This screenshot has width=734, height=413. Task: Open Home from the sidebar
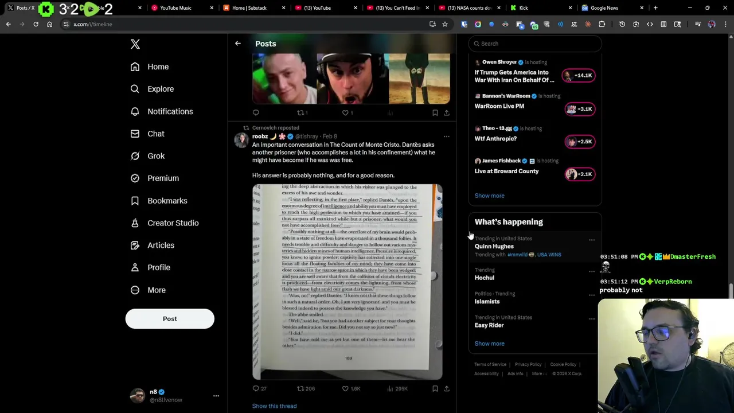(150, 67)
